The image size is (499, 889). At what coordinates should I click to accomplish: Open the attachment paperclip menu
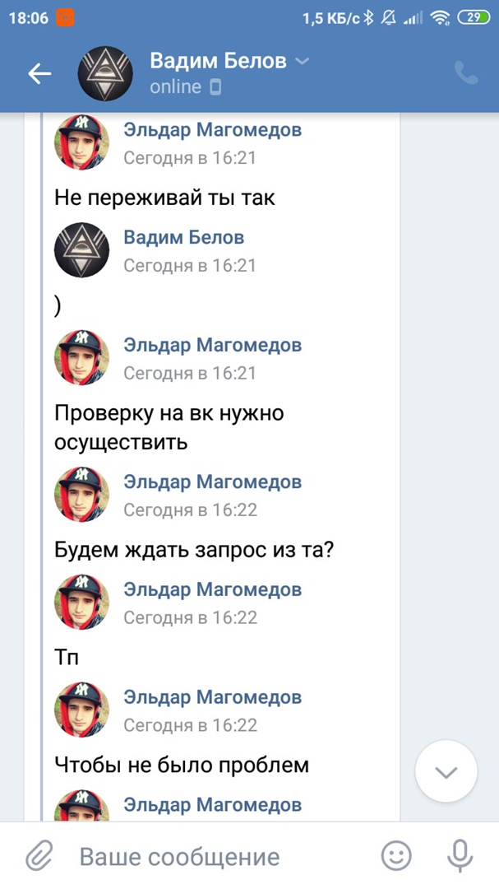point(38,857)
